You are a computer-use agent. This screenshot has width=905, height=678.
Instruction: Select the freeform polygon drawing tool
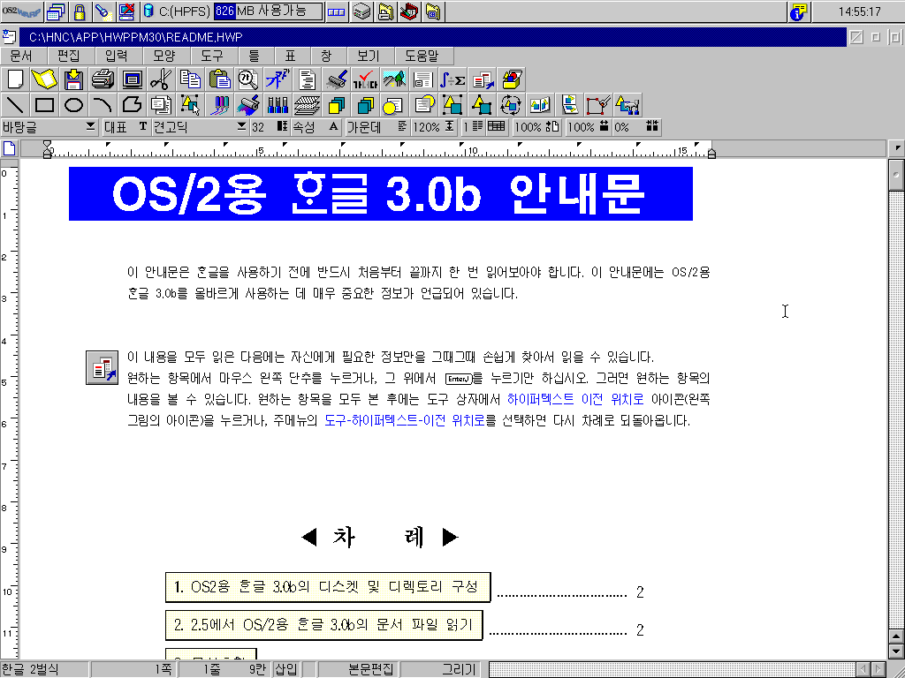132,105
